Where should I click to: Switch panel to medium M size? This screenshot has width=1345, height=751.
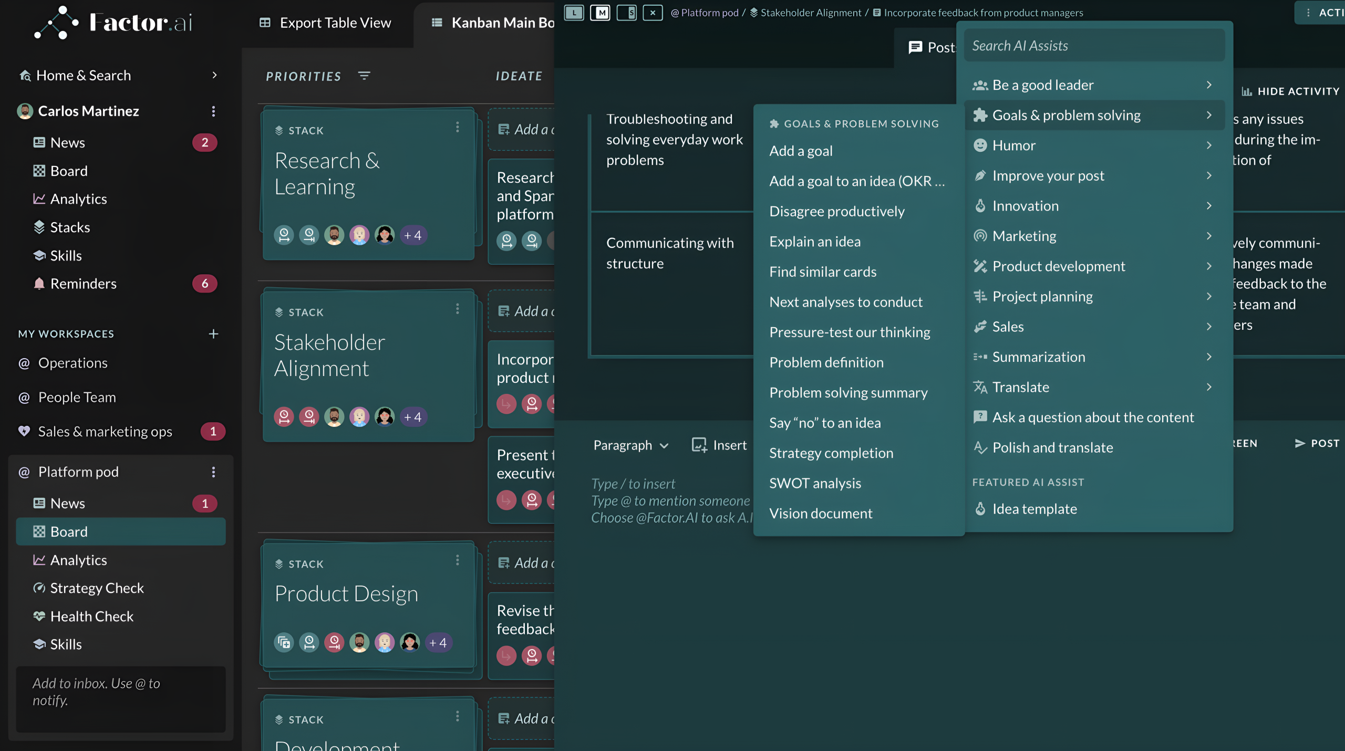pyautogui.click(x=601, y=13)
